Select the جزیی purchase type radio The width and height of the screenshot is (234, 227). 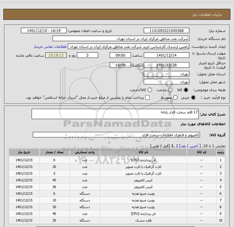pos(193,98)
